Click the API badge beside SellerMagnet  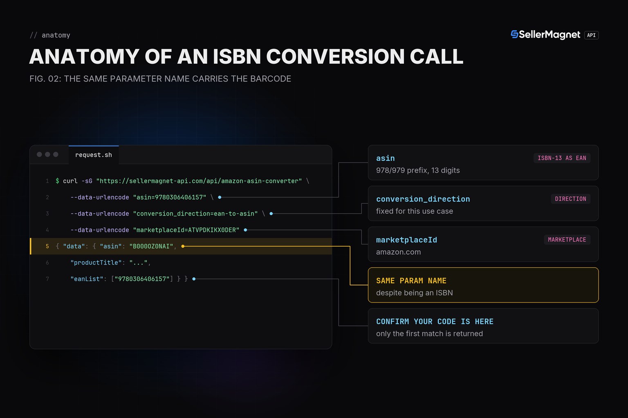pos(591,35)
